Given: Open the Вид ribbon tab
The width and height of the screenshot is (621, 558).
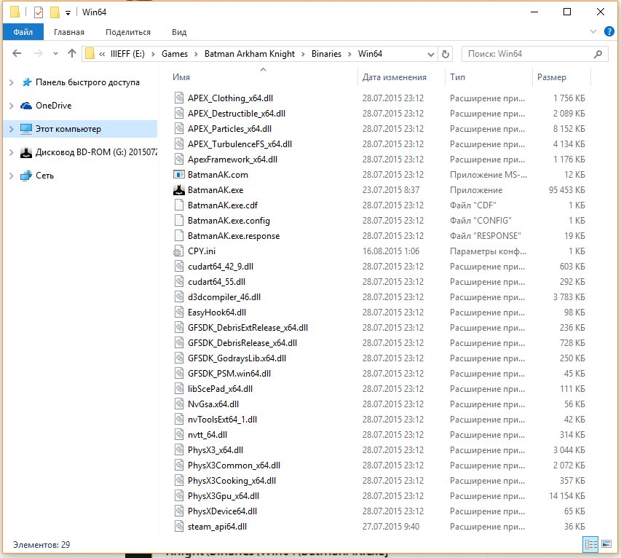Looking at the screenshot, I should coord(179,32).
